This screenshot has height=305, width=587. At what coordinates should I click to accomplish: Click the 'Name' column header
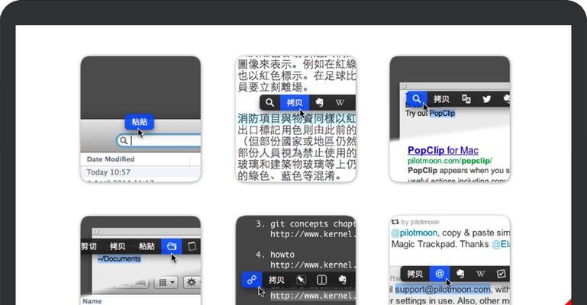(x=92, y=301)
